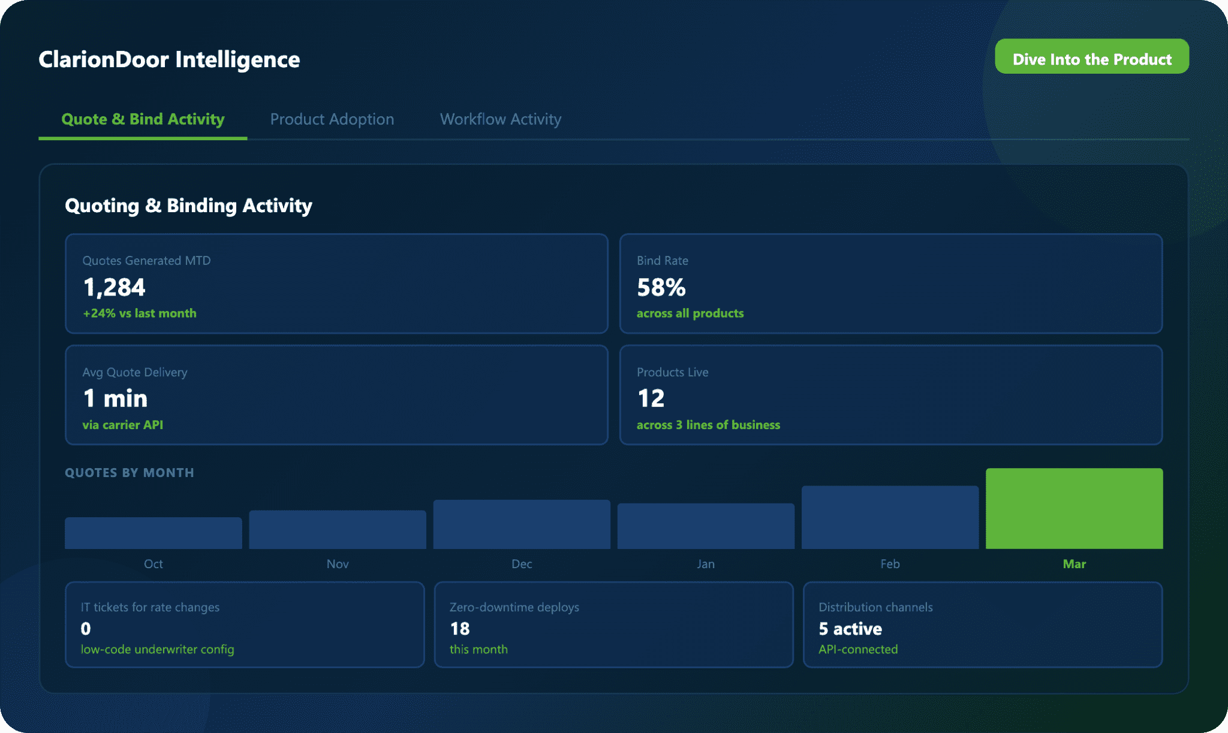Open the Avg Quote Delivery card

pyautogui.click(x=336, y=395)
